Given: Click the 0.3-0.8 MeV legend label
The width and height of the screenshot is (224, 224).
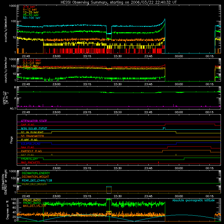Looking at the screenshot, I should coord(32,63).
